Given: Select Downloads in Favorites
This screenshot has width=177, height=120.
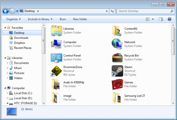Looking at the screenshot, I should click(x=21, y=38).
